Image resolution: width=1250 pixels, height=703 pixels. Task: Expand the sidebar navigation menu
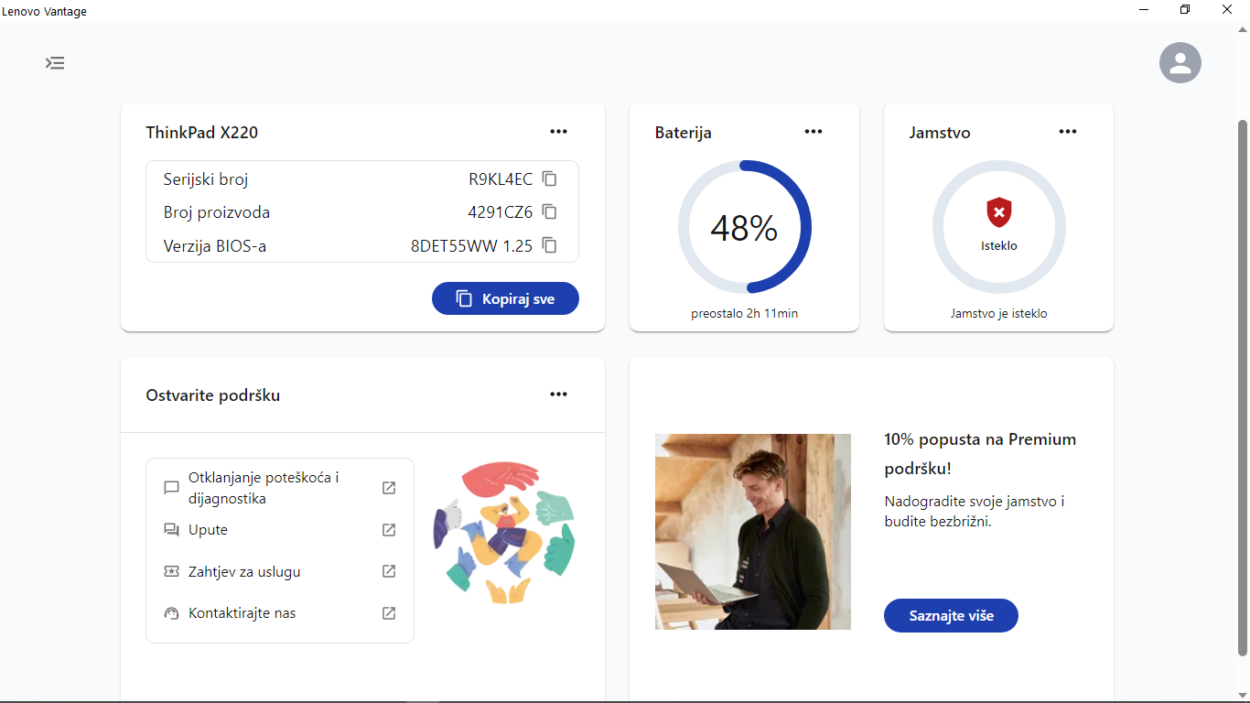56,63
